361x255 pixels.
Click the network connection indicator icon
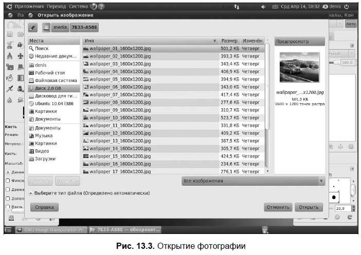(x=237, y=7)
